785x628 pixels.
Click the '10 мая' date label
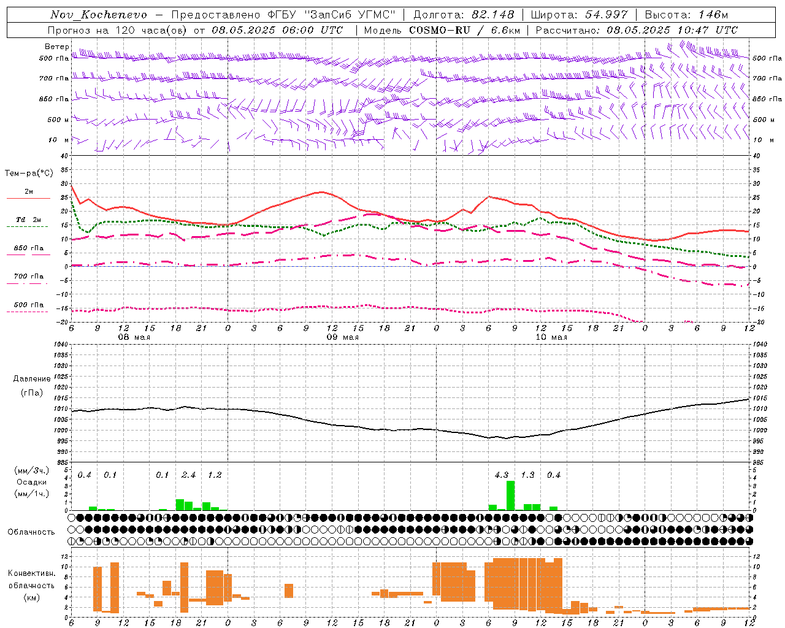(551, 337)
